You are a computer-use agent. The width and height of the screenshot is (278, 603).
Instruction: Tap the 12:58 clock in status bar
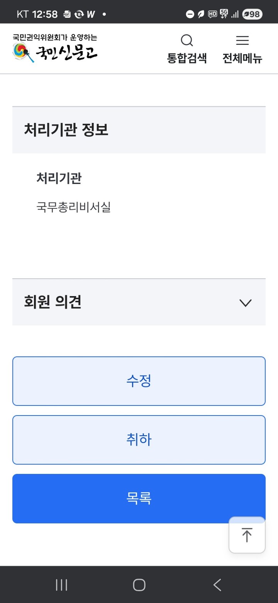tap(45, 15)
